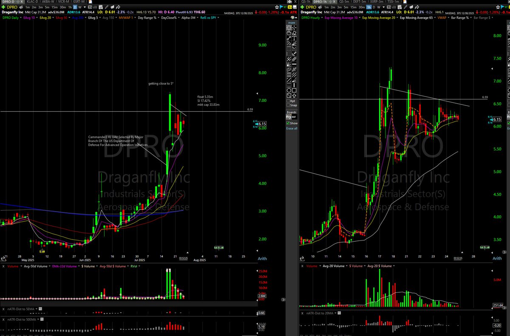Close the daily Volume pane with X
The image size is (510, 336).
point(3,265)
